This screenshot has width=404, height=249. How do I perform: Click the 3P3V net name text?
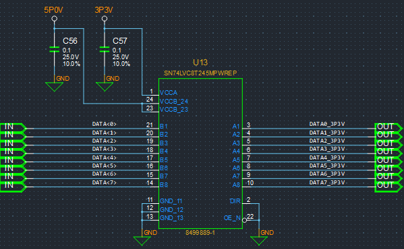click(104, 10)
